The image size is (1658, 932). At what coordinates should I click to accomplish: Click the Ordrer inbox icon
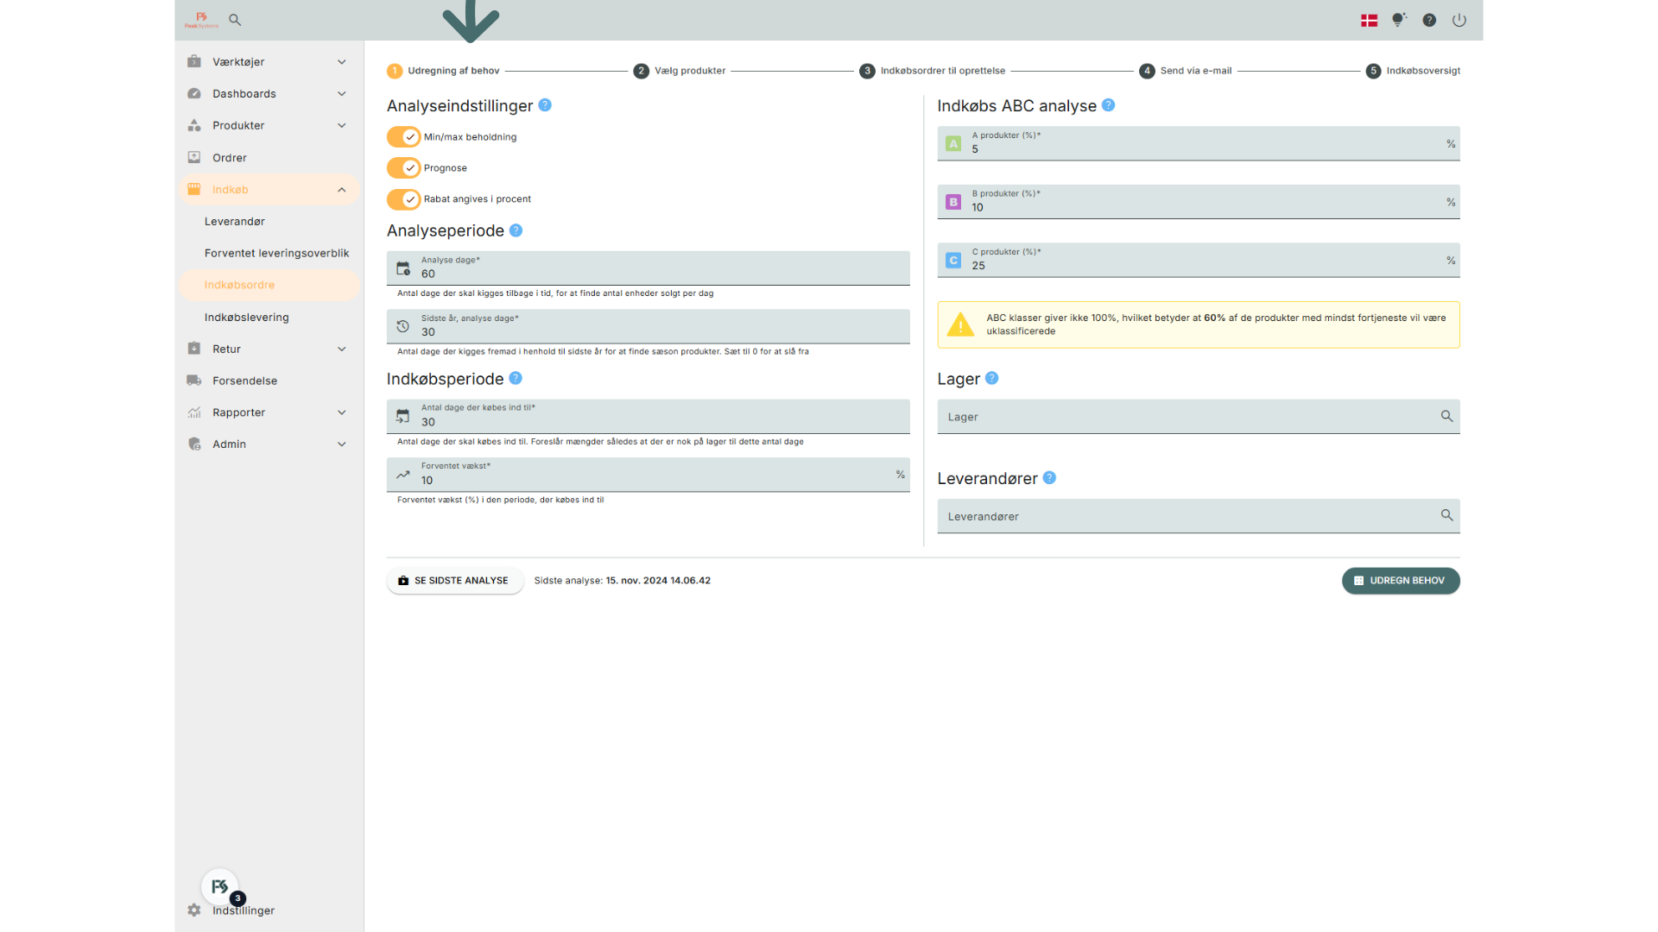(x=194, y=157)
